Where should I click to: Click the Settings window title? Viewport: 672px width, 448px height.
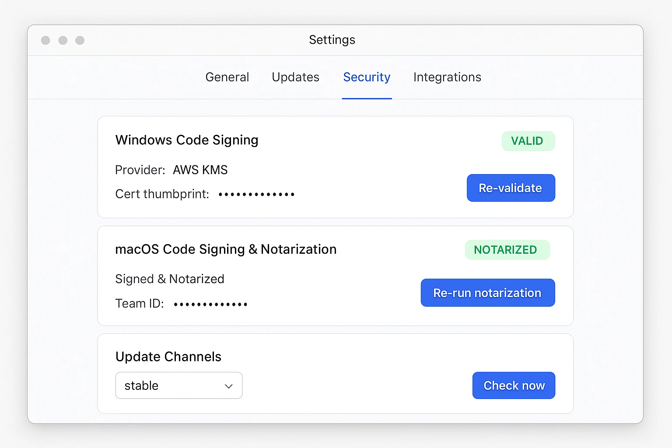(x=332, y=40)
